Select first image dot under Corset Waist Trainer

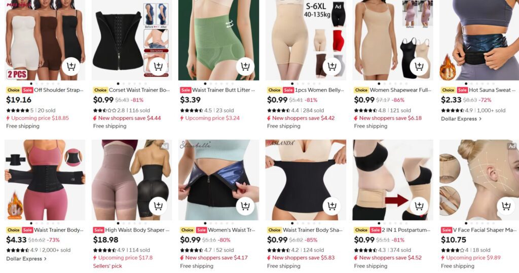pyautogui.click(x=118, y=84)
